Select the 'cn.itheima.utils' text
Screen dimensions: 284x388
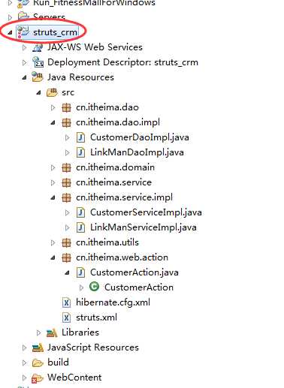(x=107, y=242)
